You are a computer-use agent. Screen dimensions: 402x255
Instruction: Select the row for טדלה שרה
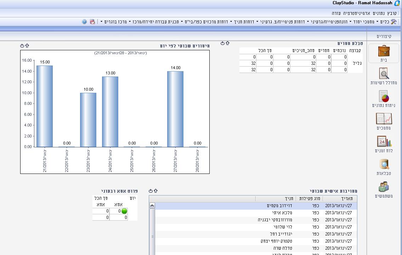tap(256, 248)
